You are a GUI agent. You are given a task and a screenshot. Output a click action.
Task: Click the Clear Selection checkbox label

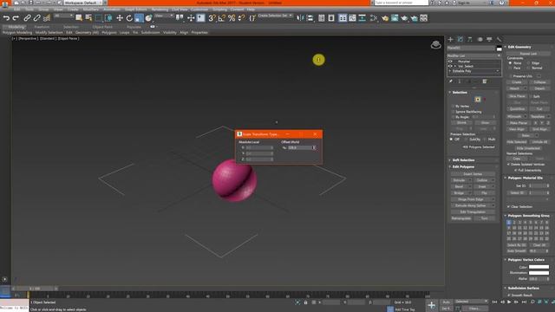522,206
